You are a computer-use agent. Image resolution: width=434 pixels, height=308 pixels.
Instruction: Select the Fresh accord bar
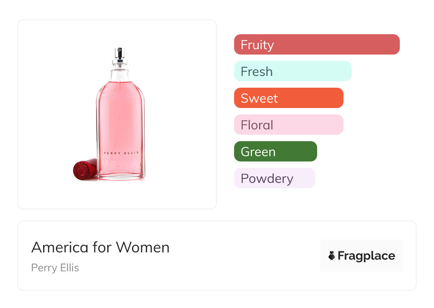tap(293, 71)
